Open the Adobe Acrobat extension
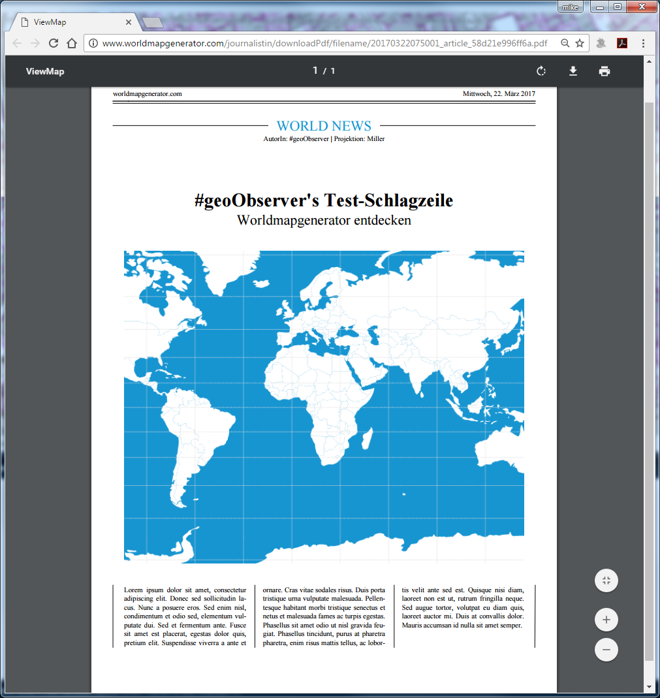Viewport: 660px width, 698px height. (x=622, y=43)
